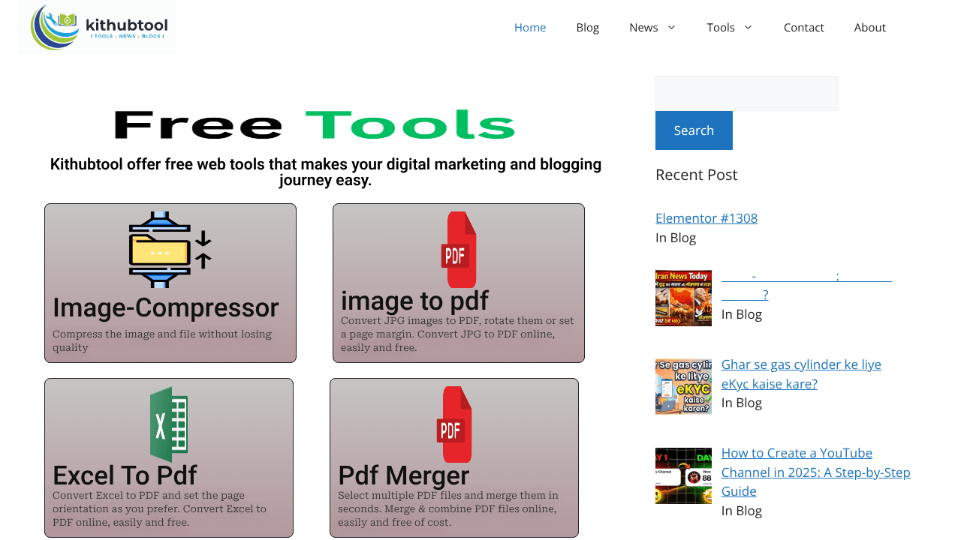Viewport: 961px width, 540px height.
Task: Expand the Tools menu dropdown arrow
Action: pos(748,28)
